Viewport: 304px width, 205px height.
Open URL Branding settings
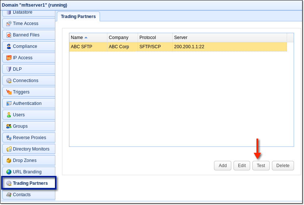click(x=29, y=172)
